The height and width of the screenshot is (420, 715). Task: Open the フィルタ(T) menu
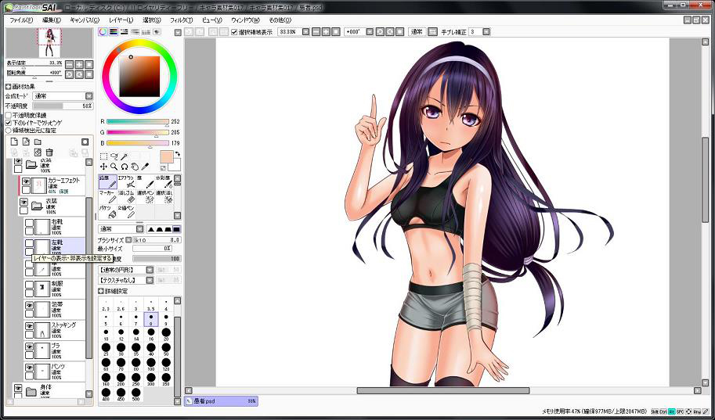[x=181, y=20]
